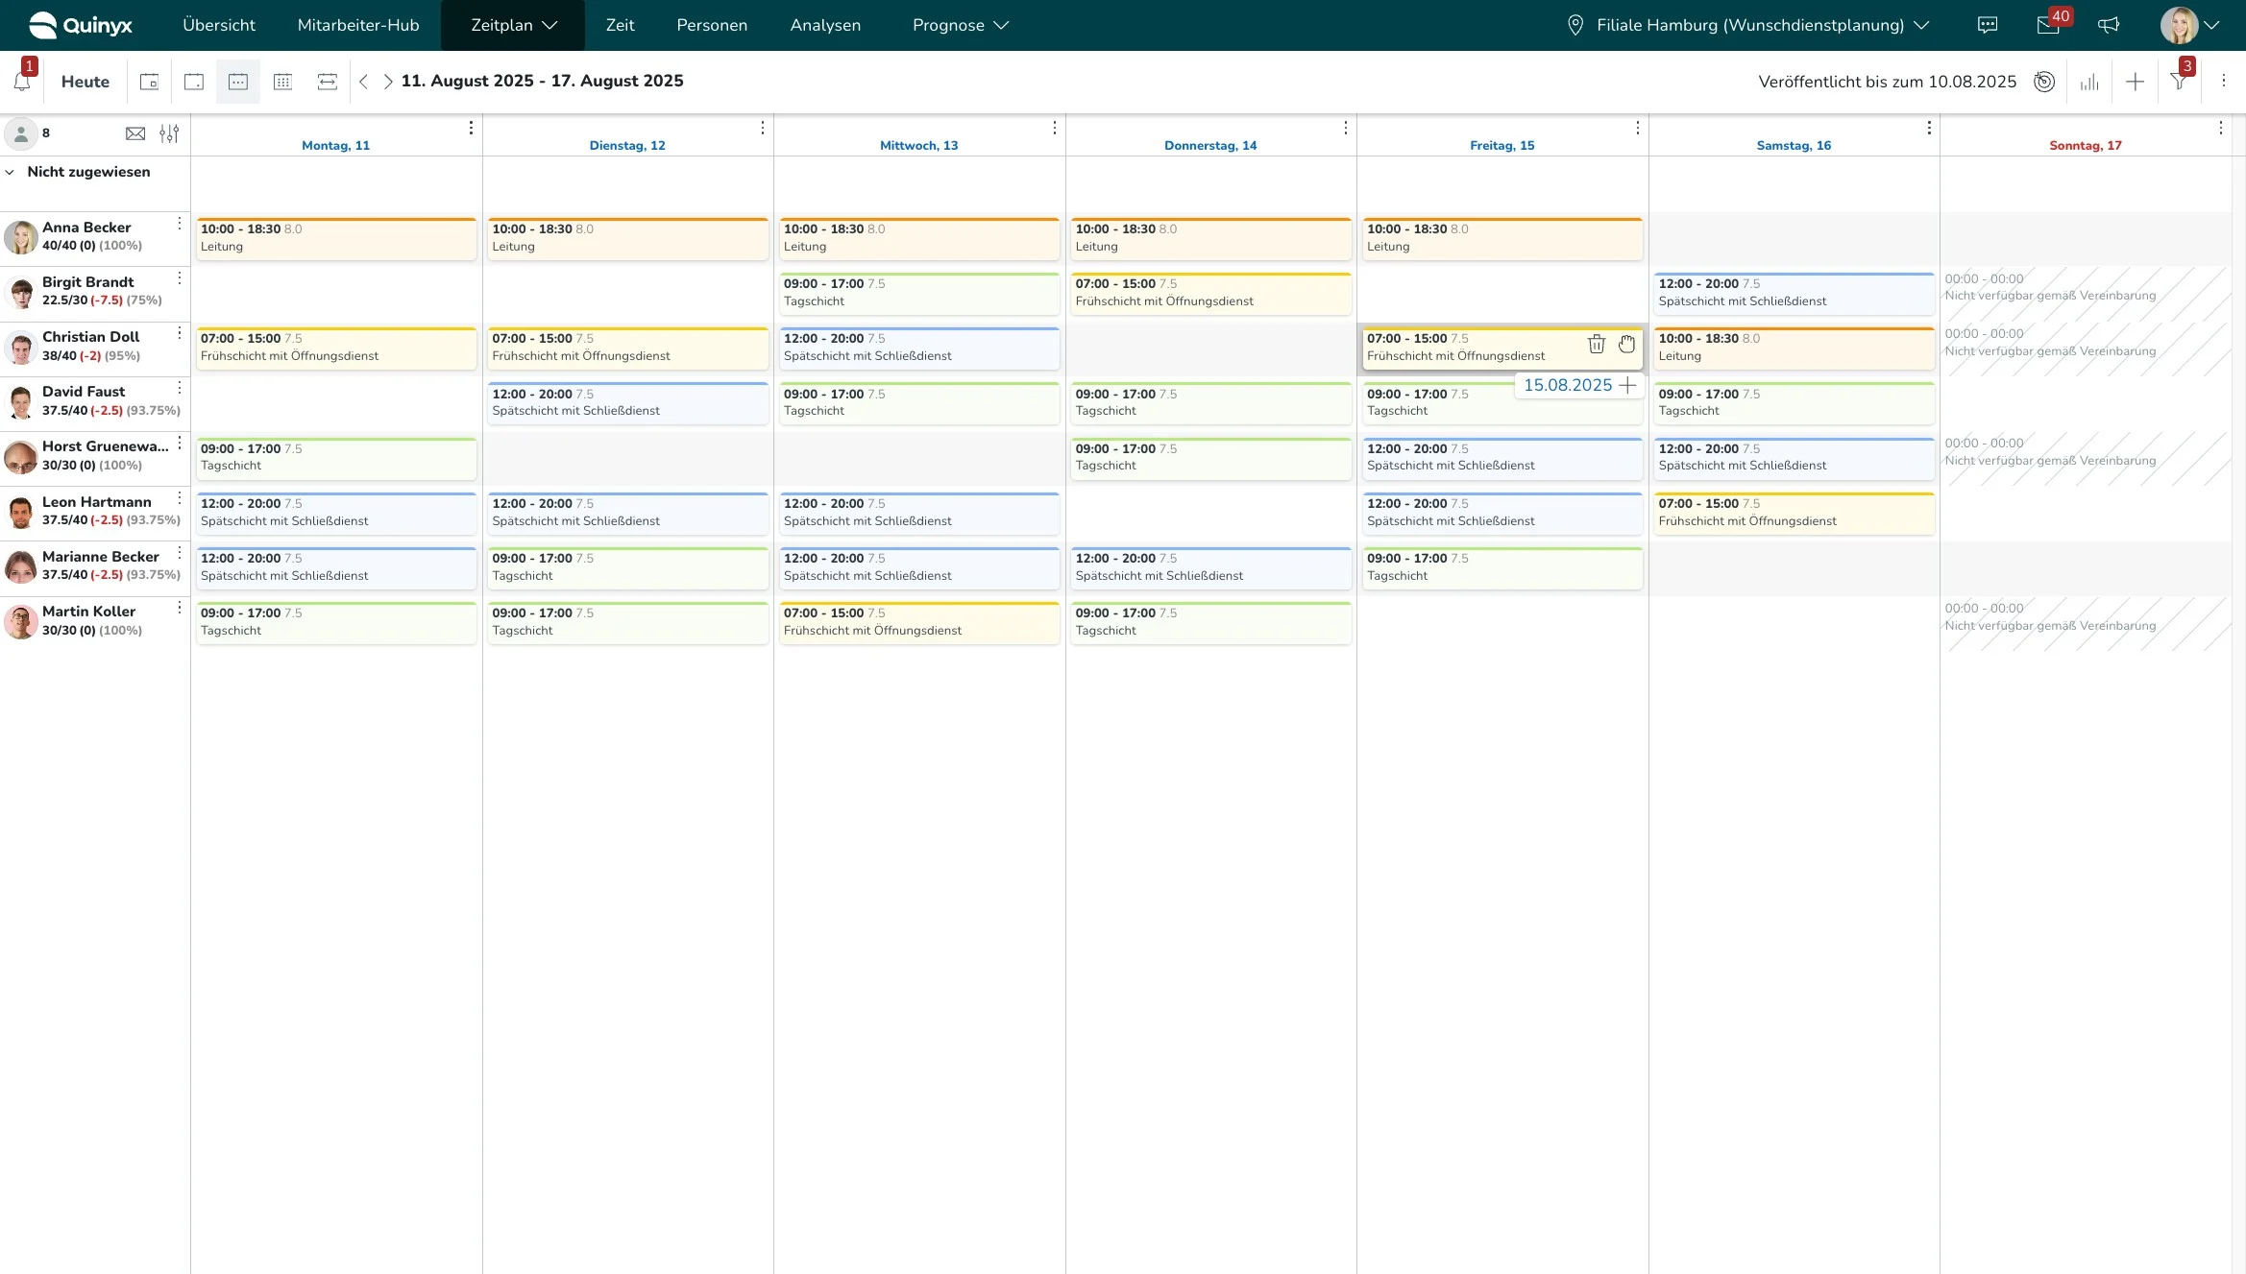Viewport: 2246px width, 1274px height.
Task: Open the megaphone announcements icon
Action: [x=2109, y=25]
